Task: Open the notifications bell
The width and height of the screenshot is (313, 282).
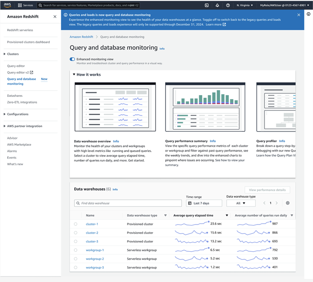Action: 217,5
